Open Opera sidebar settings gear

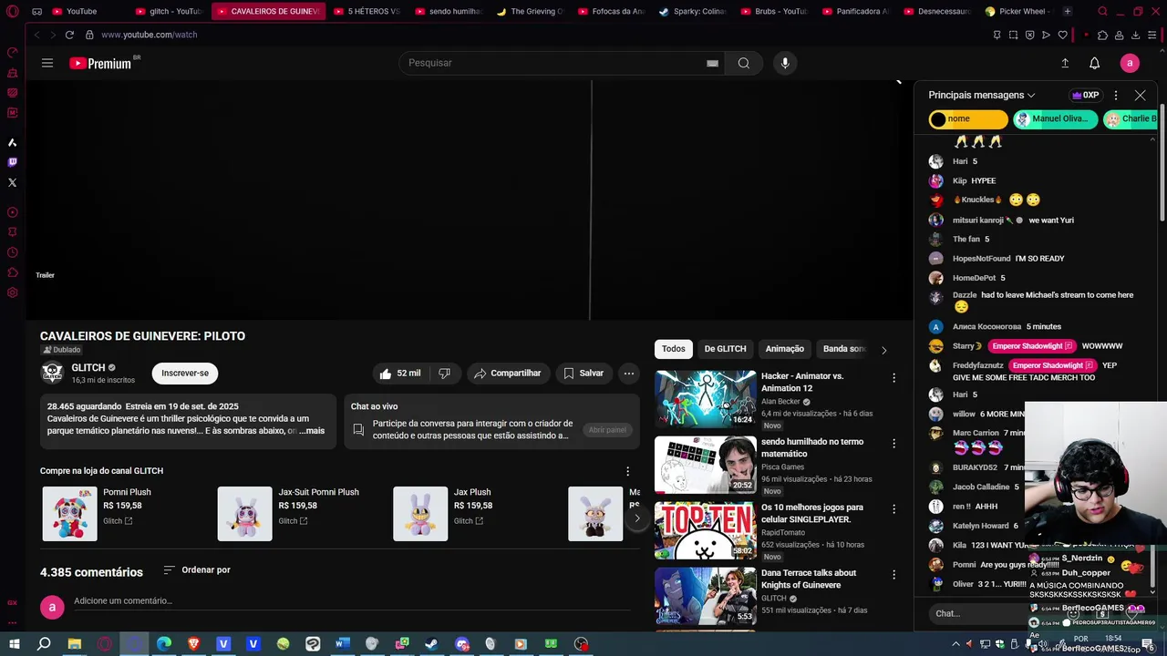[12, 292]
